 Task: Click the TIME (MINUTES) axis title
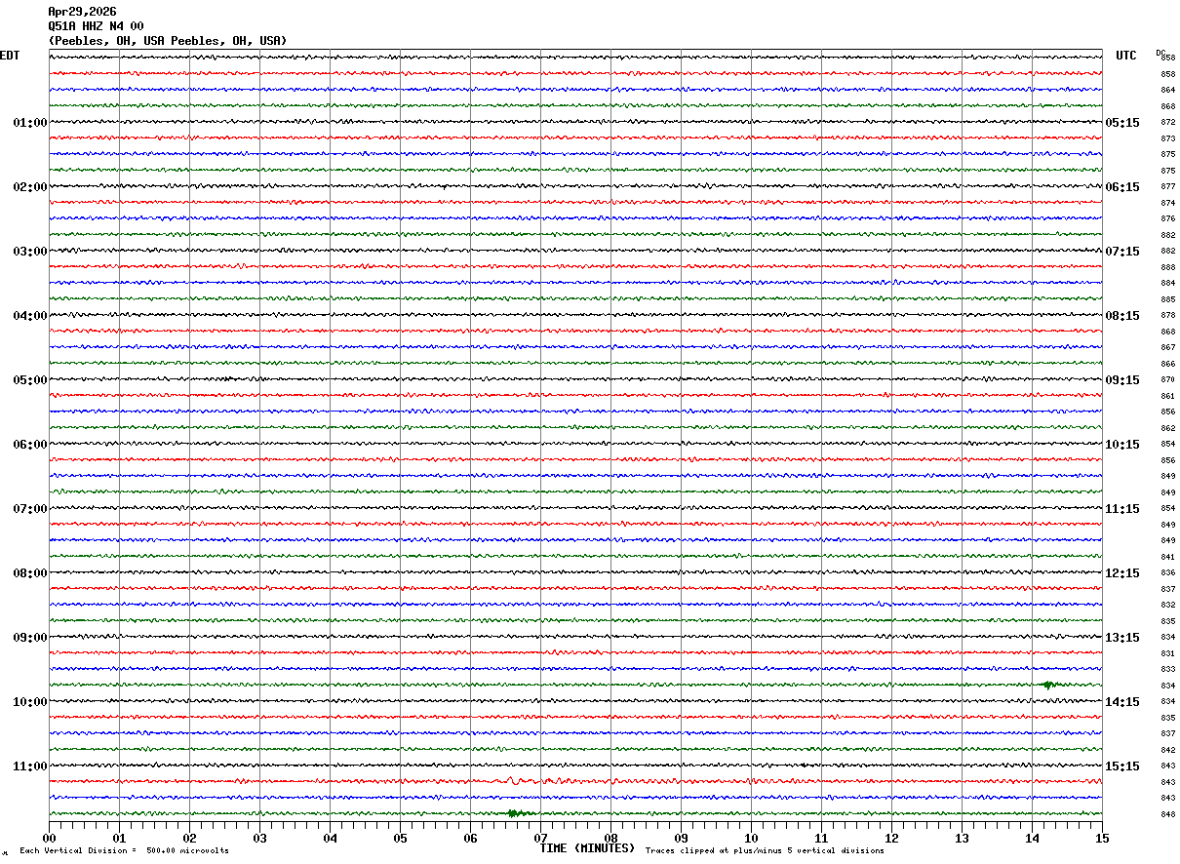(587, 848)
